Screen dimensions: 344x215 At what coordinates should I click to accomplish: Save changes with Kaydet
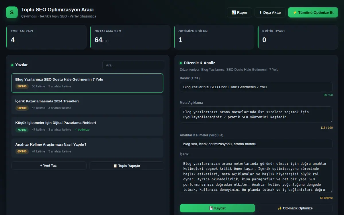pos(217,208)
